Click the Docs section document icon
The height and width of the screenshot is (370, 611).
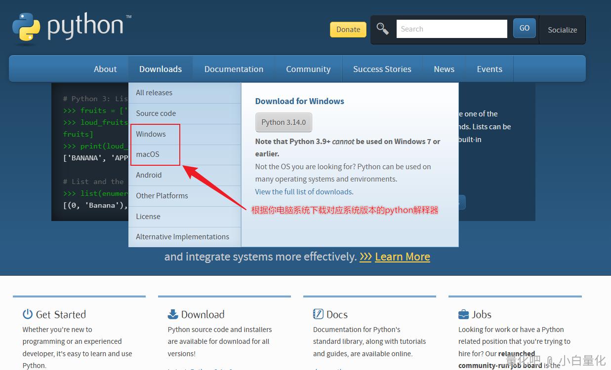point(318,314)
